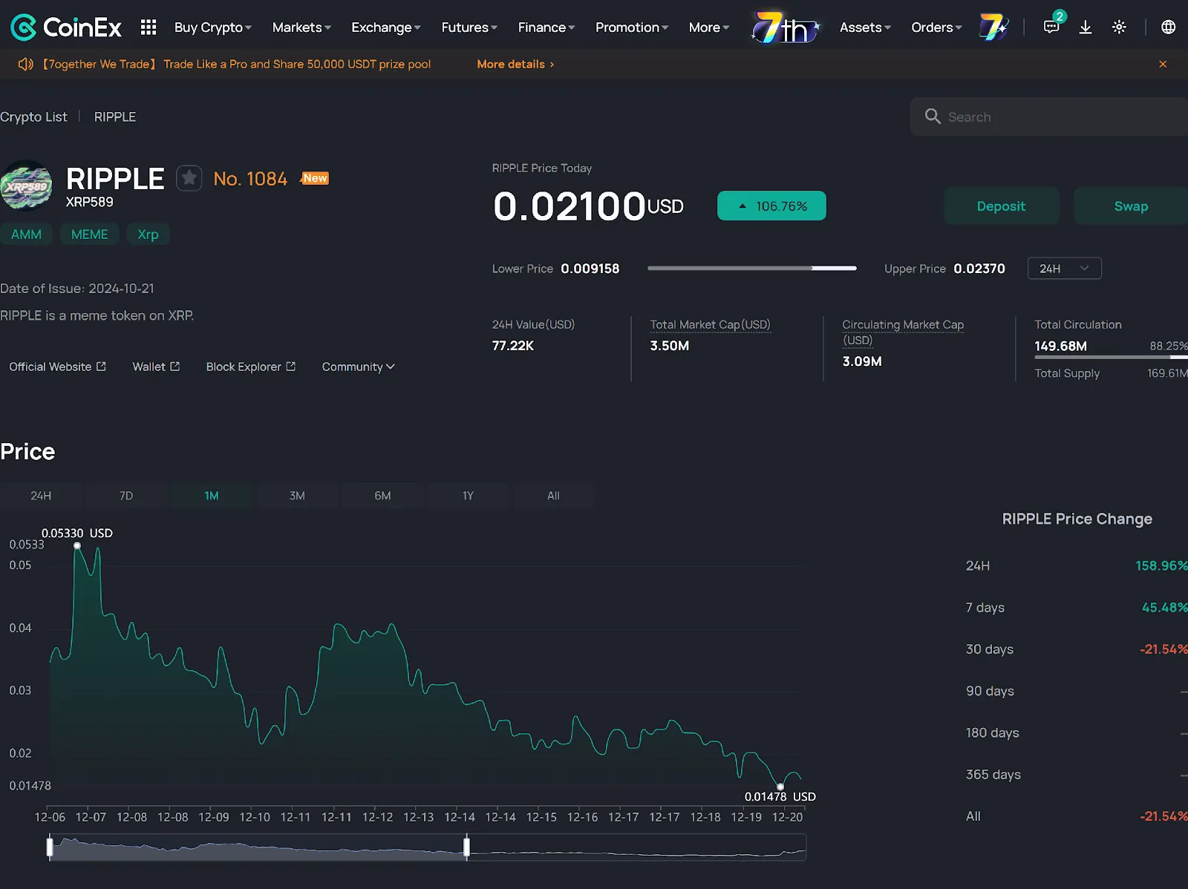This screenshot has width=1188, height=889.
Task: Open the 7th anniversary banner logo
Action: (x=784, y=27)
